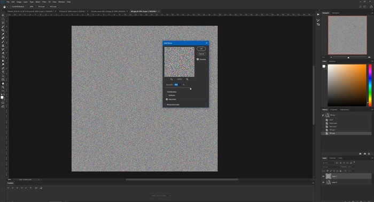This screenshot has width=374, height=202.
Task: Click the 100% button in options bar
Action: pyautogui.click(x=32, y=6)
